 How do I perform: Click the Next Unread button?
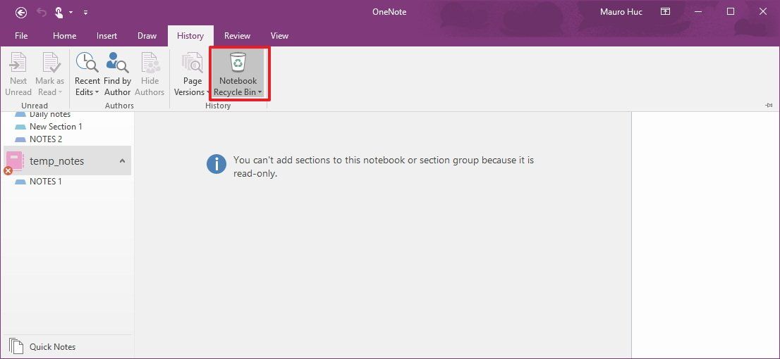18,74
